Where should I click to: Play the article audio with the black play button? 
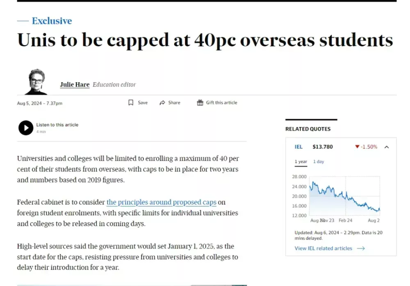click(26, 128)
